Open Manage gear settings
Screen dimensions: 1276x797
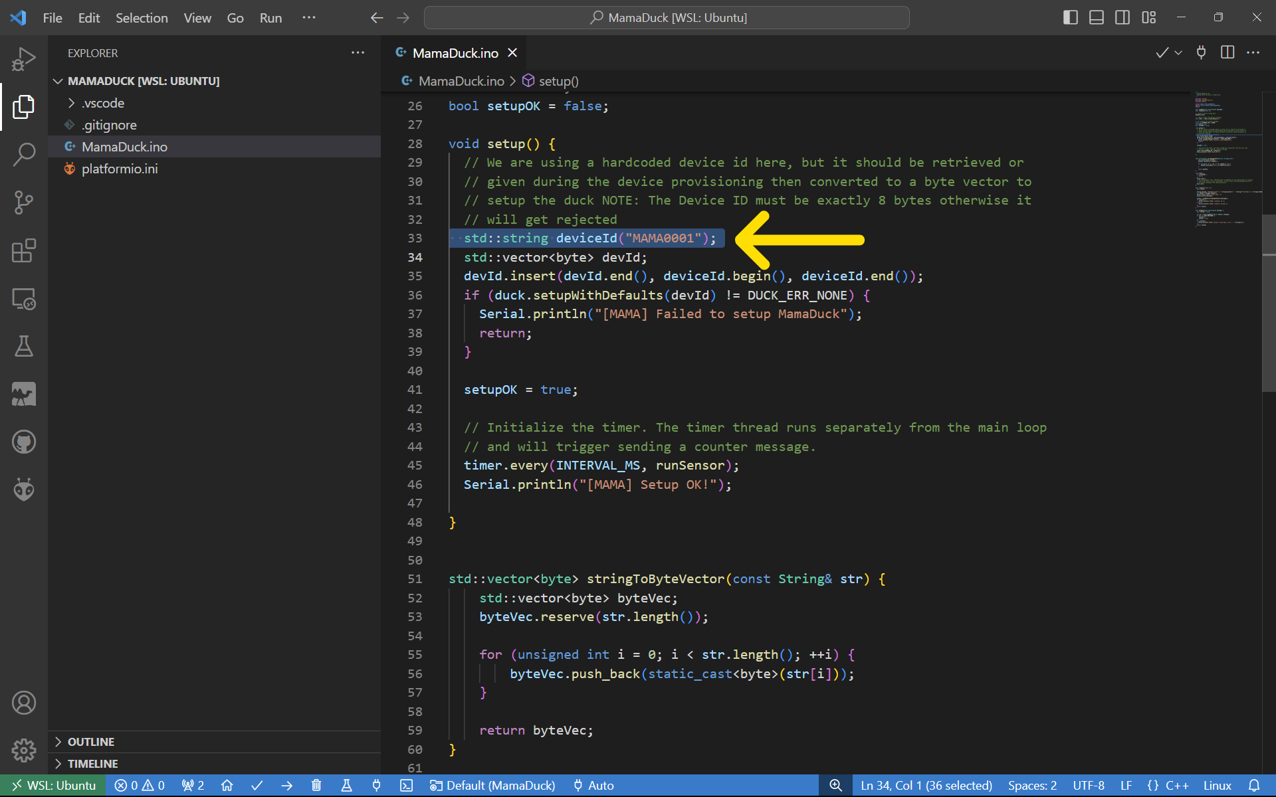click(24, 751)
